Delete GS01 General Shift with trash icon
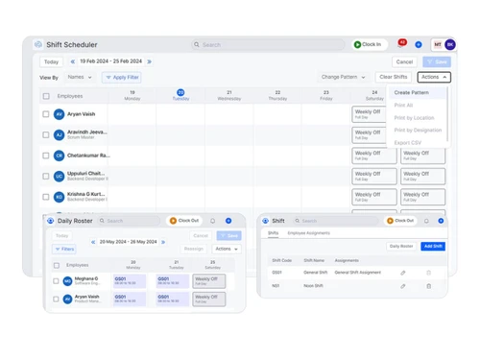Image resolution: width=480 pixels, height=360 pixels. click(429, 273)
